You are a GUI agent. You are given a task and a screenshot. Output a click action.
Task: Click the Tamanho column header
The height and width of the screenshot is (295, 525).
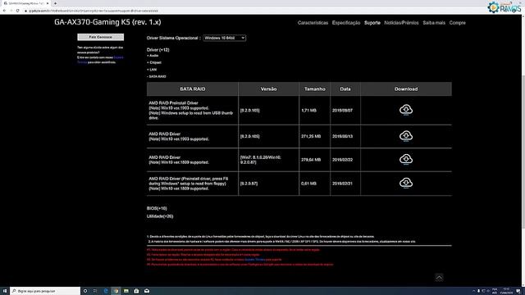click(314, 89)
